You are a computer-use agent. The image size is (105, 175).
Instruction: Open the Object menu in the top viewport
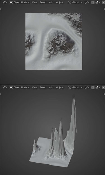click(60, 2)
